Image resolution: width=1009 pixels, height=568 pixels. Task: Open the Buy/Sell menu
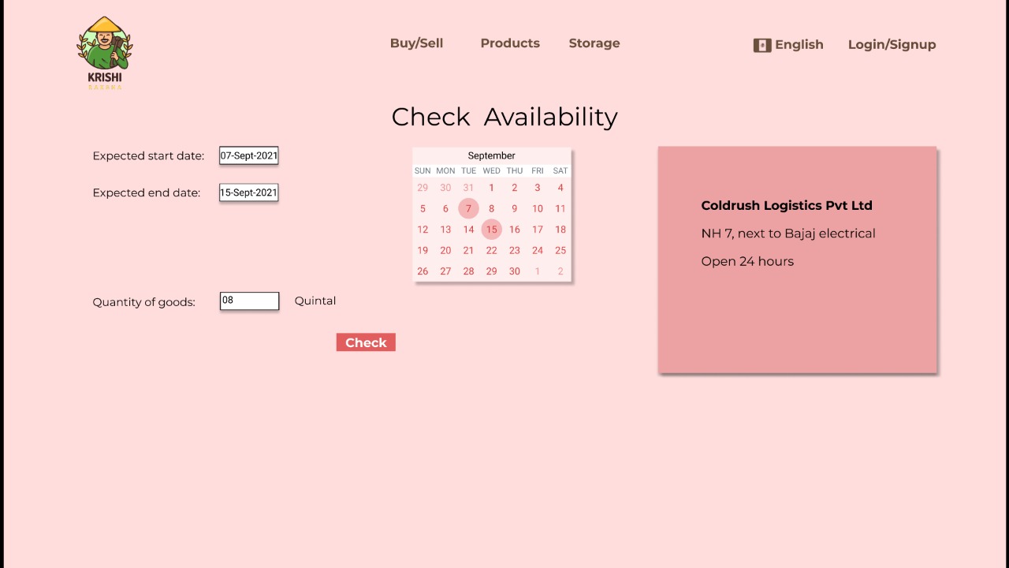point(416,43)
